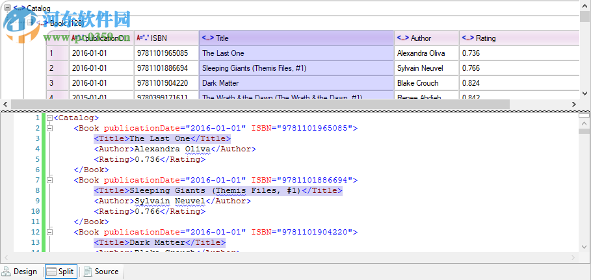Screen dimensions: 591x280
Task: Collapse the Book (128) node
Action: [x=31, y=23]
